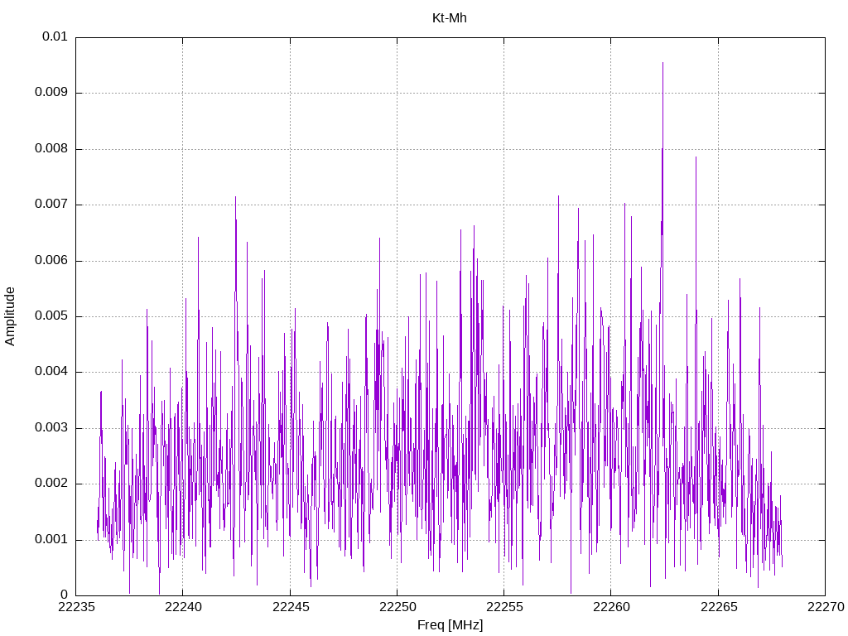
Task: Click the 0.007 y-axis tick label
Action: coord(51,205)
